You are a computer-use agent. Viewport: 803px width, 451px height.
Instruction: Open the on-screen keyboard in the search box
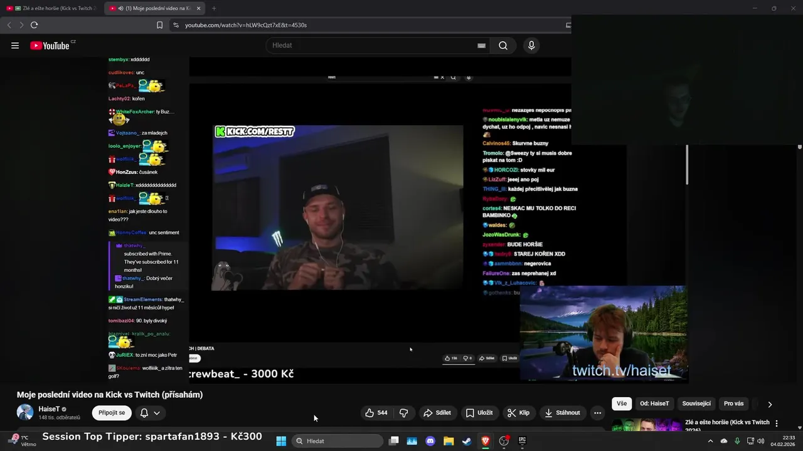[481, 46]
